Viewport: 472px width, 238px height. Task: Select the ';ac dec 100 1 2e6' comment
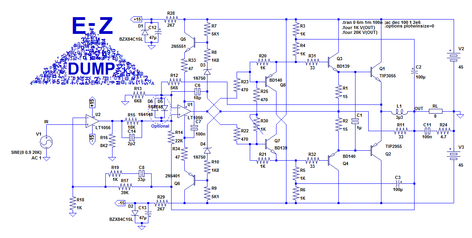point(403,22)
